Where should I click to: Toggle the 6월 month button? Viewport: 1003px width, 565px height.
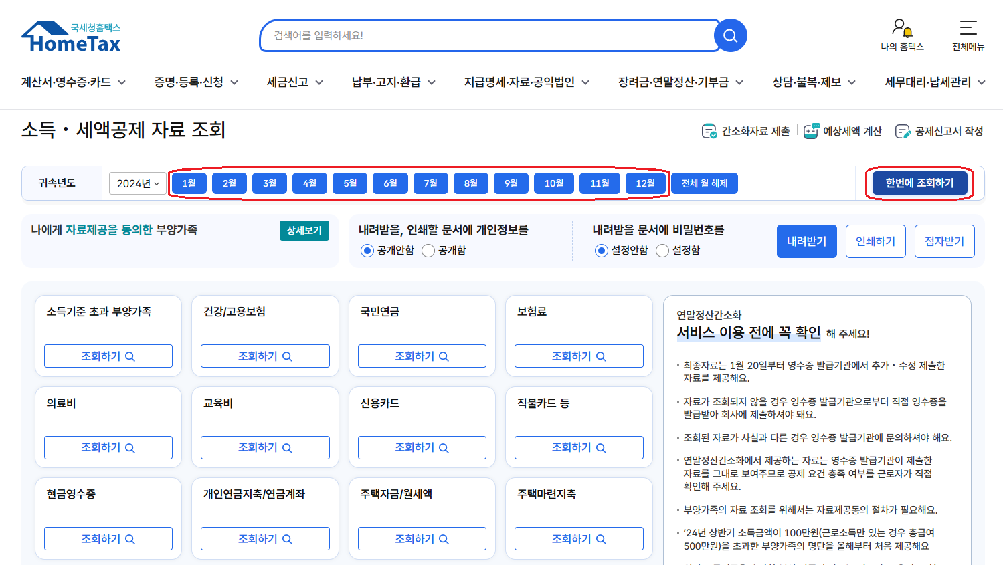point(390,183)
